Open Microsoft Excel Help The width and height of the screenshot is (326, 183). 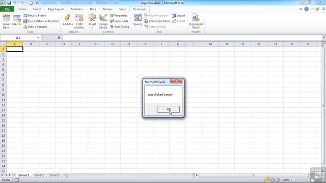pos(306,9)
